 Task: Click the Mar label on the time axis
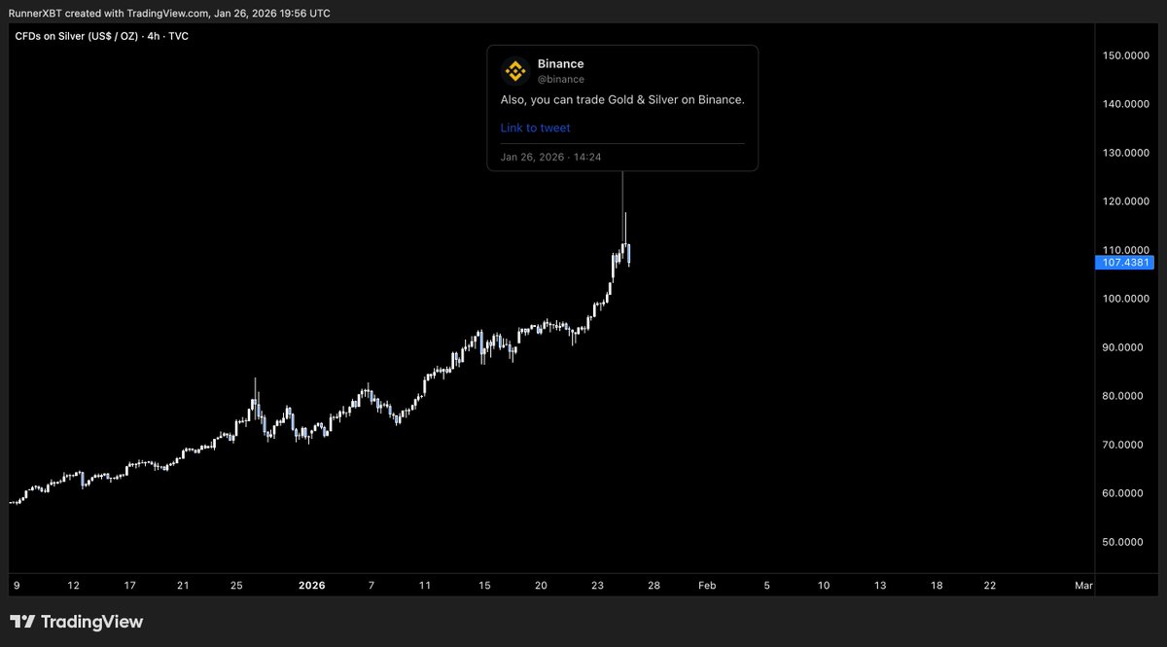tap(1082, 586)
